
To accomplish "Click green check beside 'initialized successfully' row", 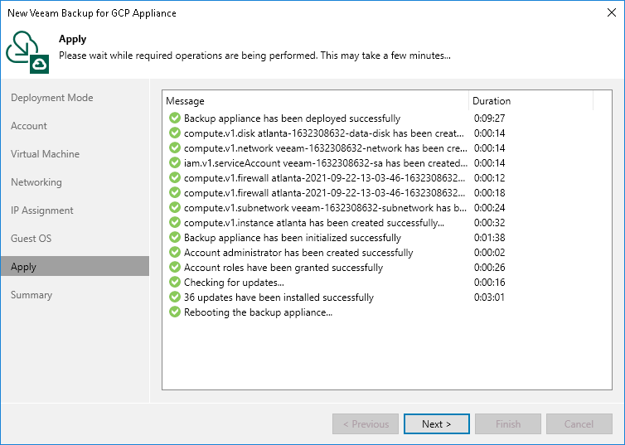I will (x=175, y=238).
